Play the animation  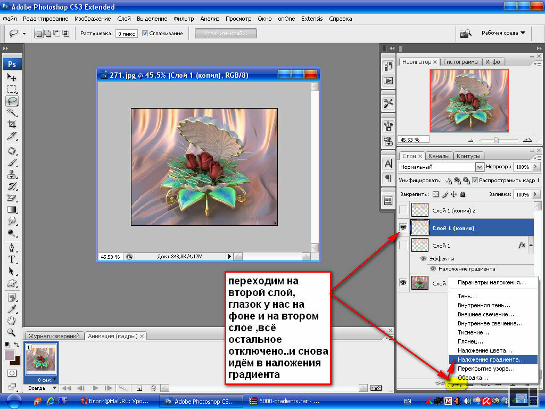click(96, 388)
